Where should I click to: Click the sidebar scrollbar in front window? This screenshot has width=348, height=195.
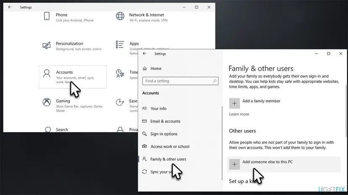pyautogui.click(x=222, y=143)
